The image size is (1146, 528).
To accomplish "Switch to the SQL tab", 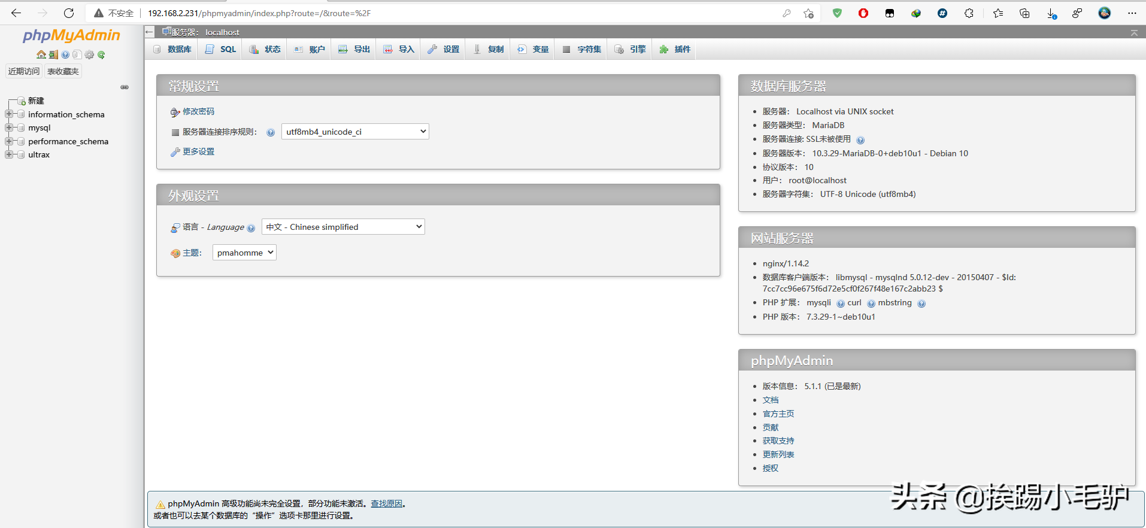I will (x=220, y=49).
